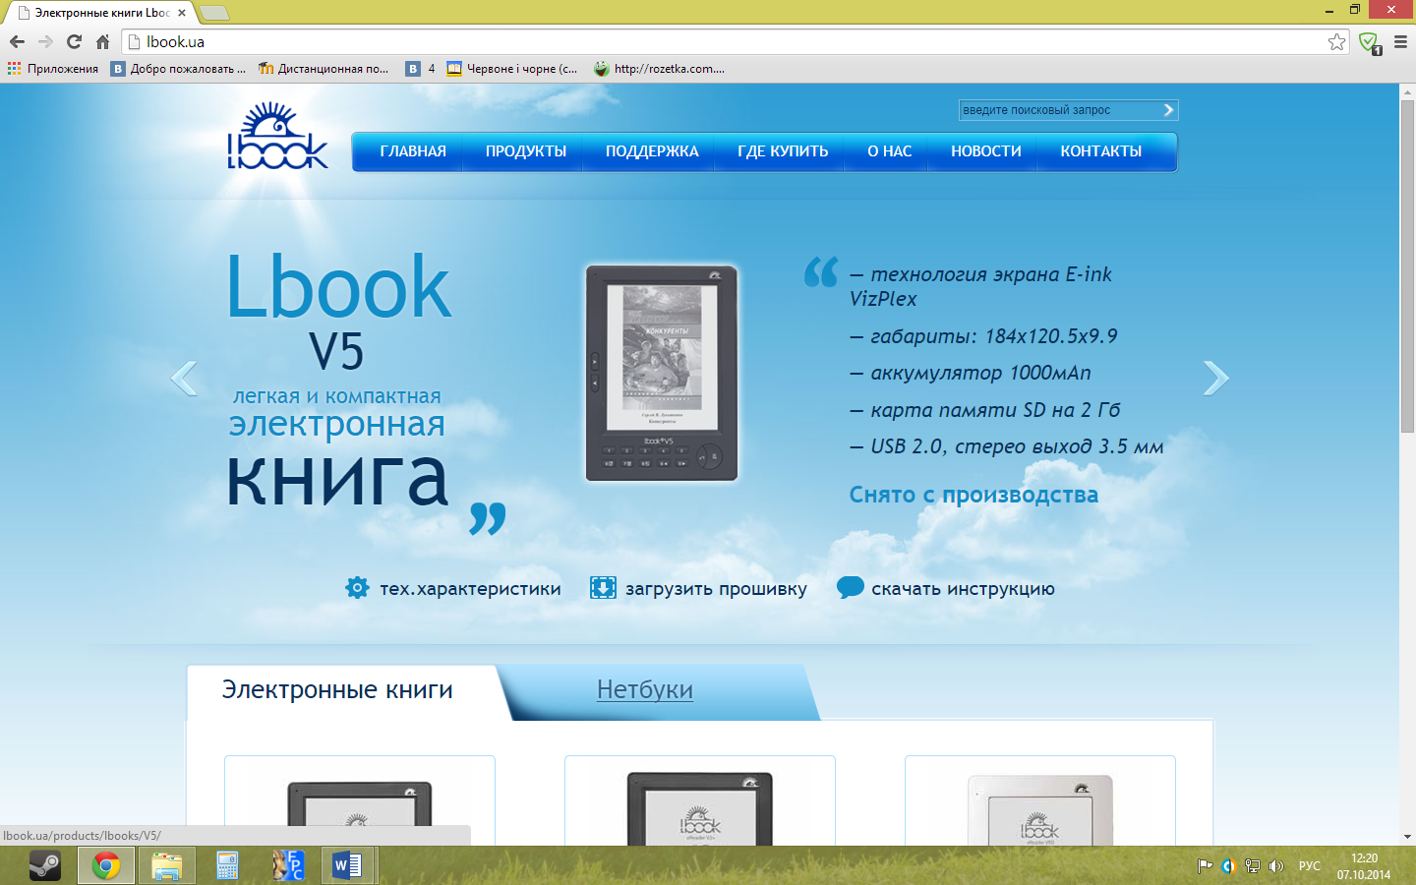Open the Добро пожаловать bookmark

pos(178,69)
